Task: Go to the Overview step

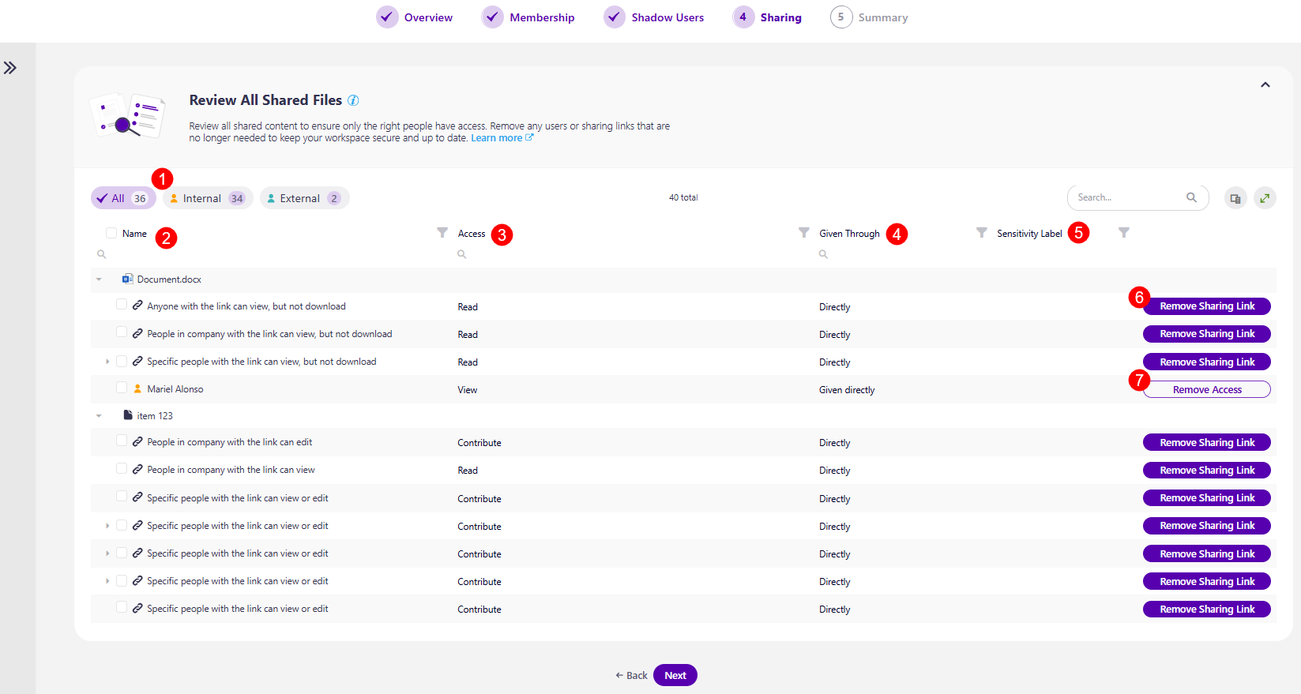Action: pyautogui.click(x=415, y=17)
